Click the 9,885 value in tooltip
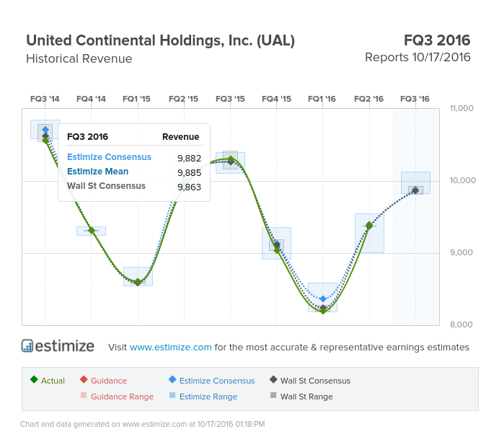Screen dimensions: 494x447 point(189,172)
